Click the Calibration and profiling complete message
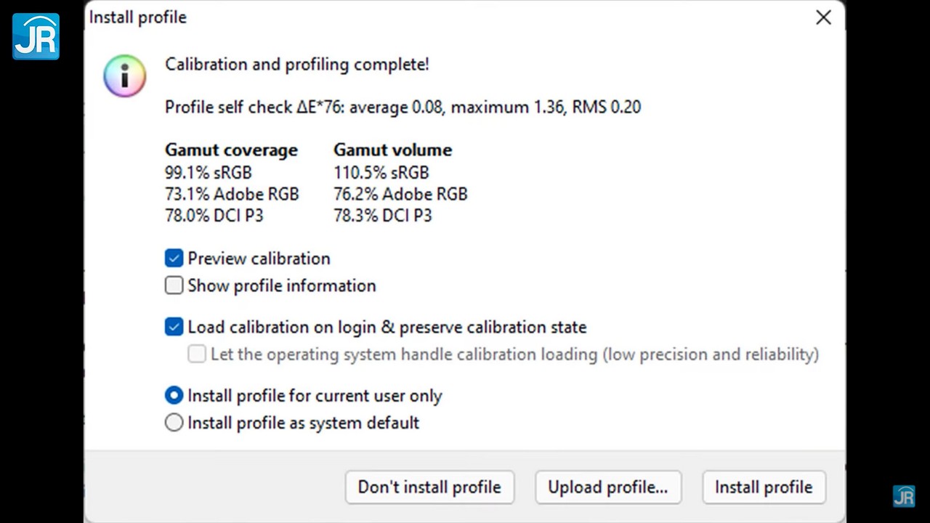Screen dimensions: 930x523 click(x=296, y=65)
